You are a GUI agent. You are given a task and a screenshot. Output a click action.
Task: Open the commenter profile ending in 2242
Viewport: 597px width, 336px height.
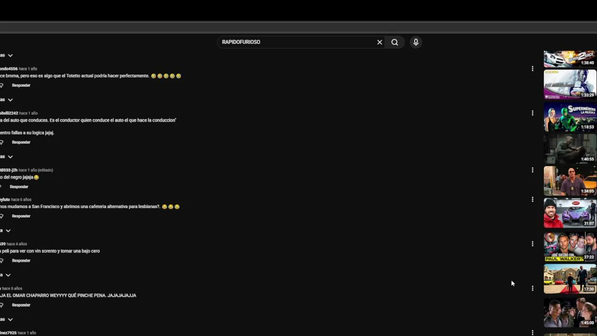click(x=9, y=113)
